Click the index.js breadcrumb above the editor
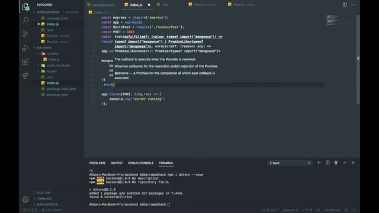379x213 pixels. 99,12
